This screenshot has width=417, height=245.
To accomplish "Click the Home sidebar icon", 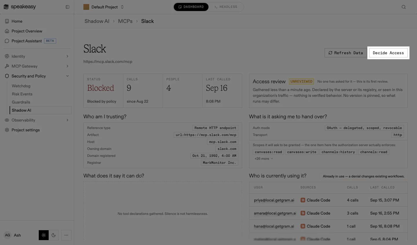I will coord(7,21).
